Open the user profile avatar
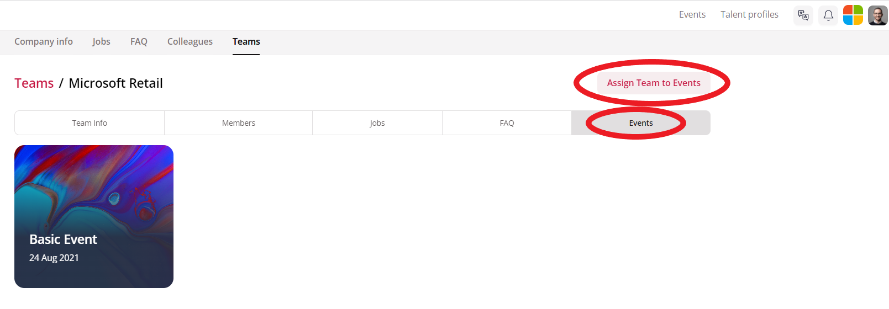 click(x=878, y=15)
